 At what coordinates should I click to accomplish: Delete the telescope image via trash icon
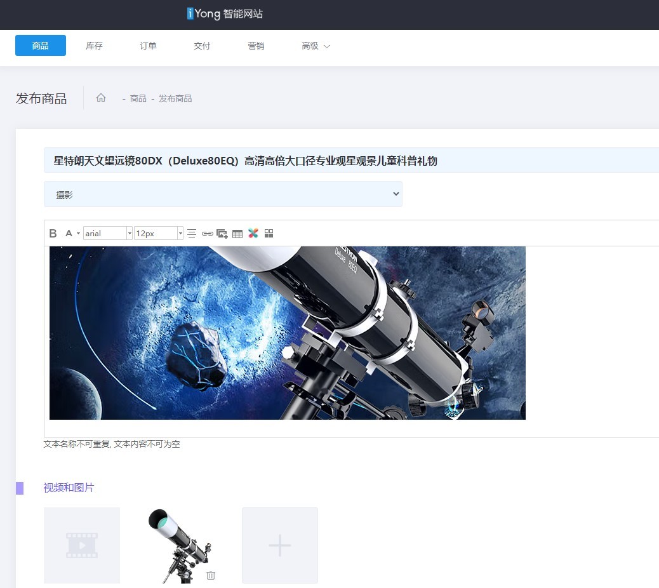pyautogui.click(x=211, y=575)
